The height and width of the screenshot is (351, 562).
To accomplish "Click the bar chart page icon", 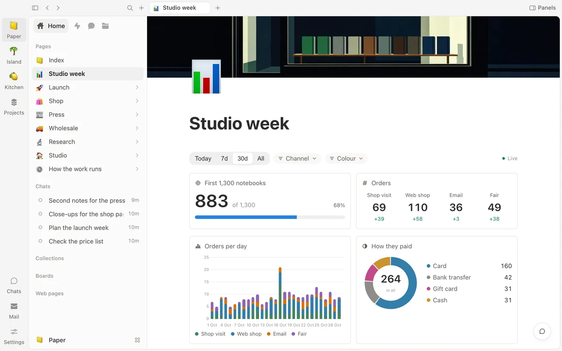I will tap(206, 76).
